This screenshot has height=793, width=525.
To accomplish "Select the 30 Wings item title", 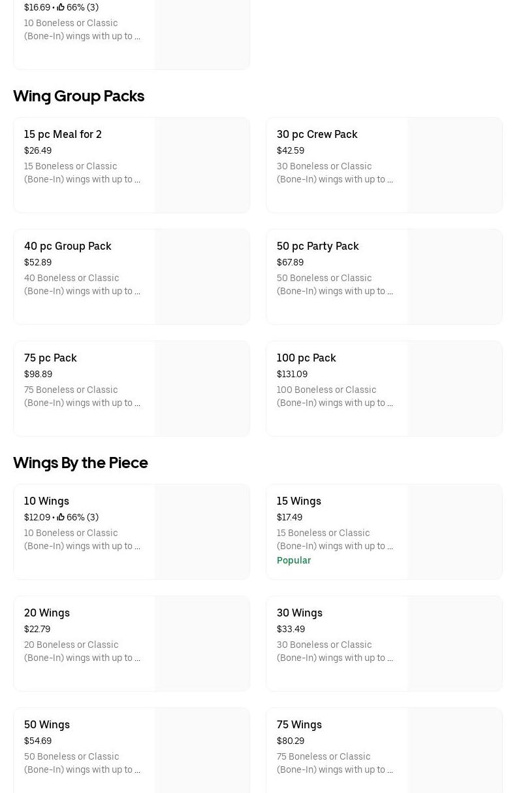I will tap(299, 613).
